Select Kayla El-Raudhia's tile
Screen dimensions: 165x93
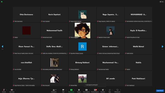pyautogui.click(x=138, y=30)
